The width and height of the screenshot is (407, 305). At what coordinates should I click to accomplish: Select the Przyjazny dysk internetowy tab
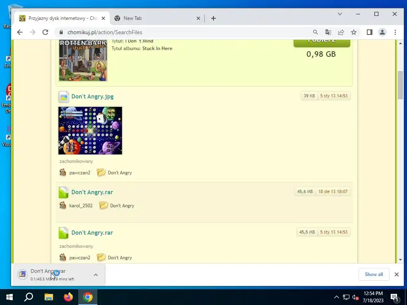pos(62,18)
